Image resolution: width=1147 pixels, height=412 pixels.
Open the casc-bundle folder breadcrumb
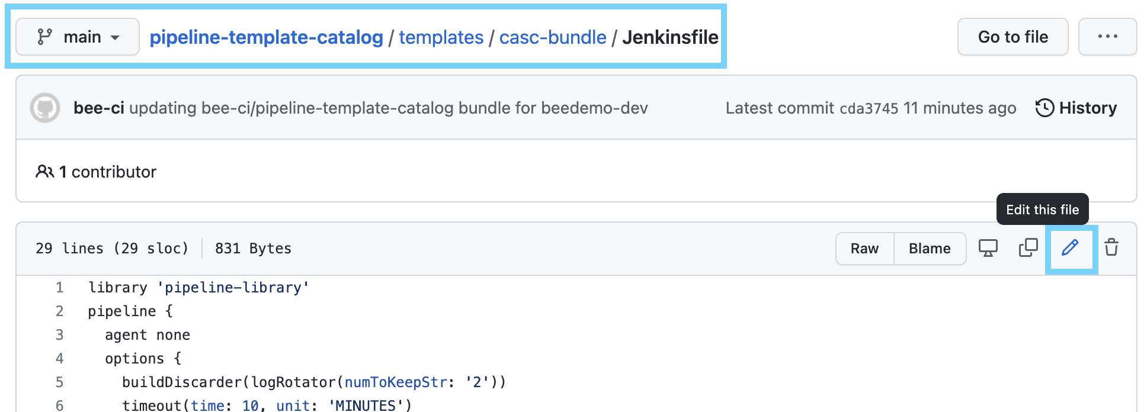tap(553, 37)
